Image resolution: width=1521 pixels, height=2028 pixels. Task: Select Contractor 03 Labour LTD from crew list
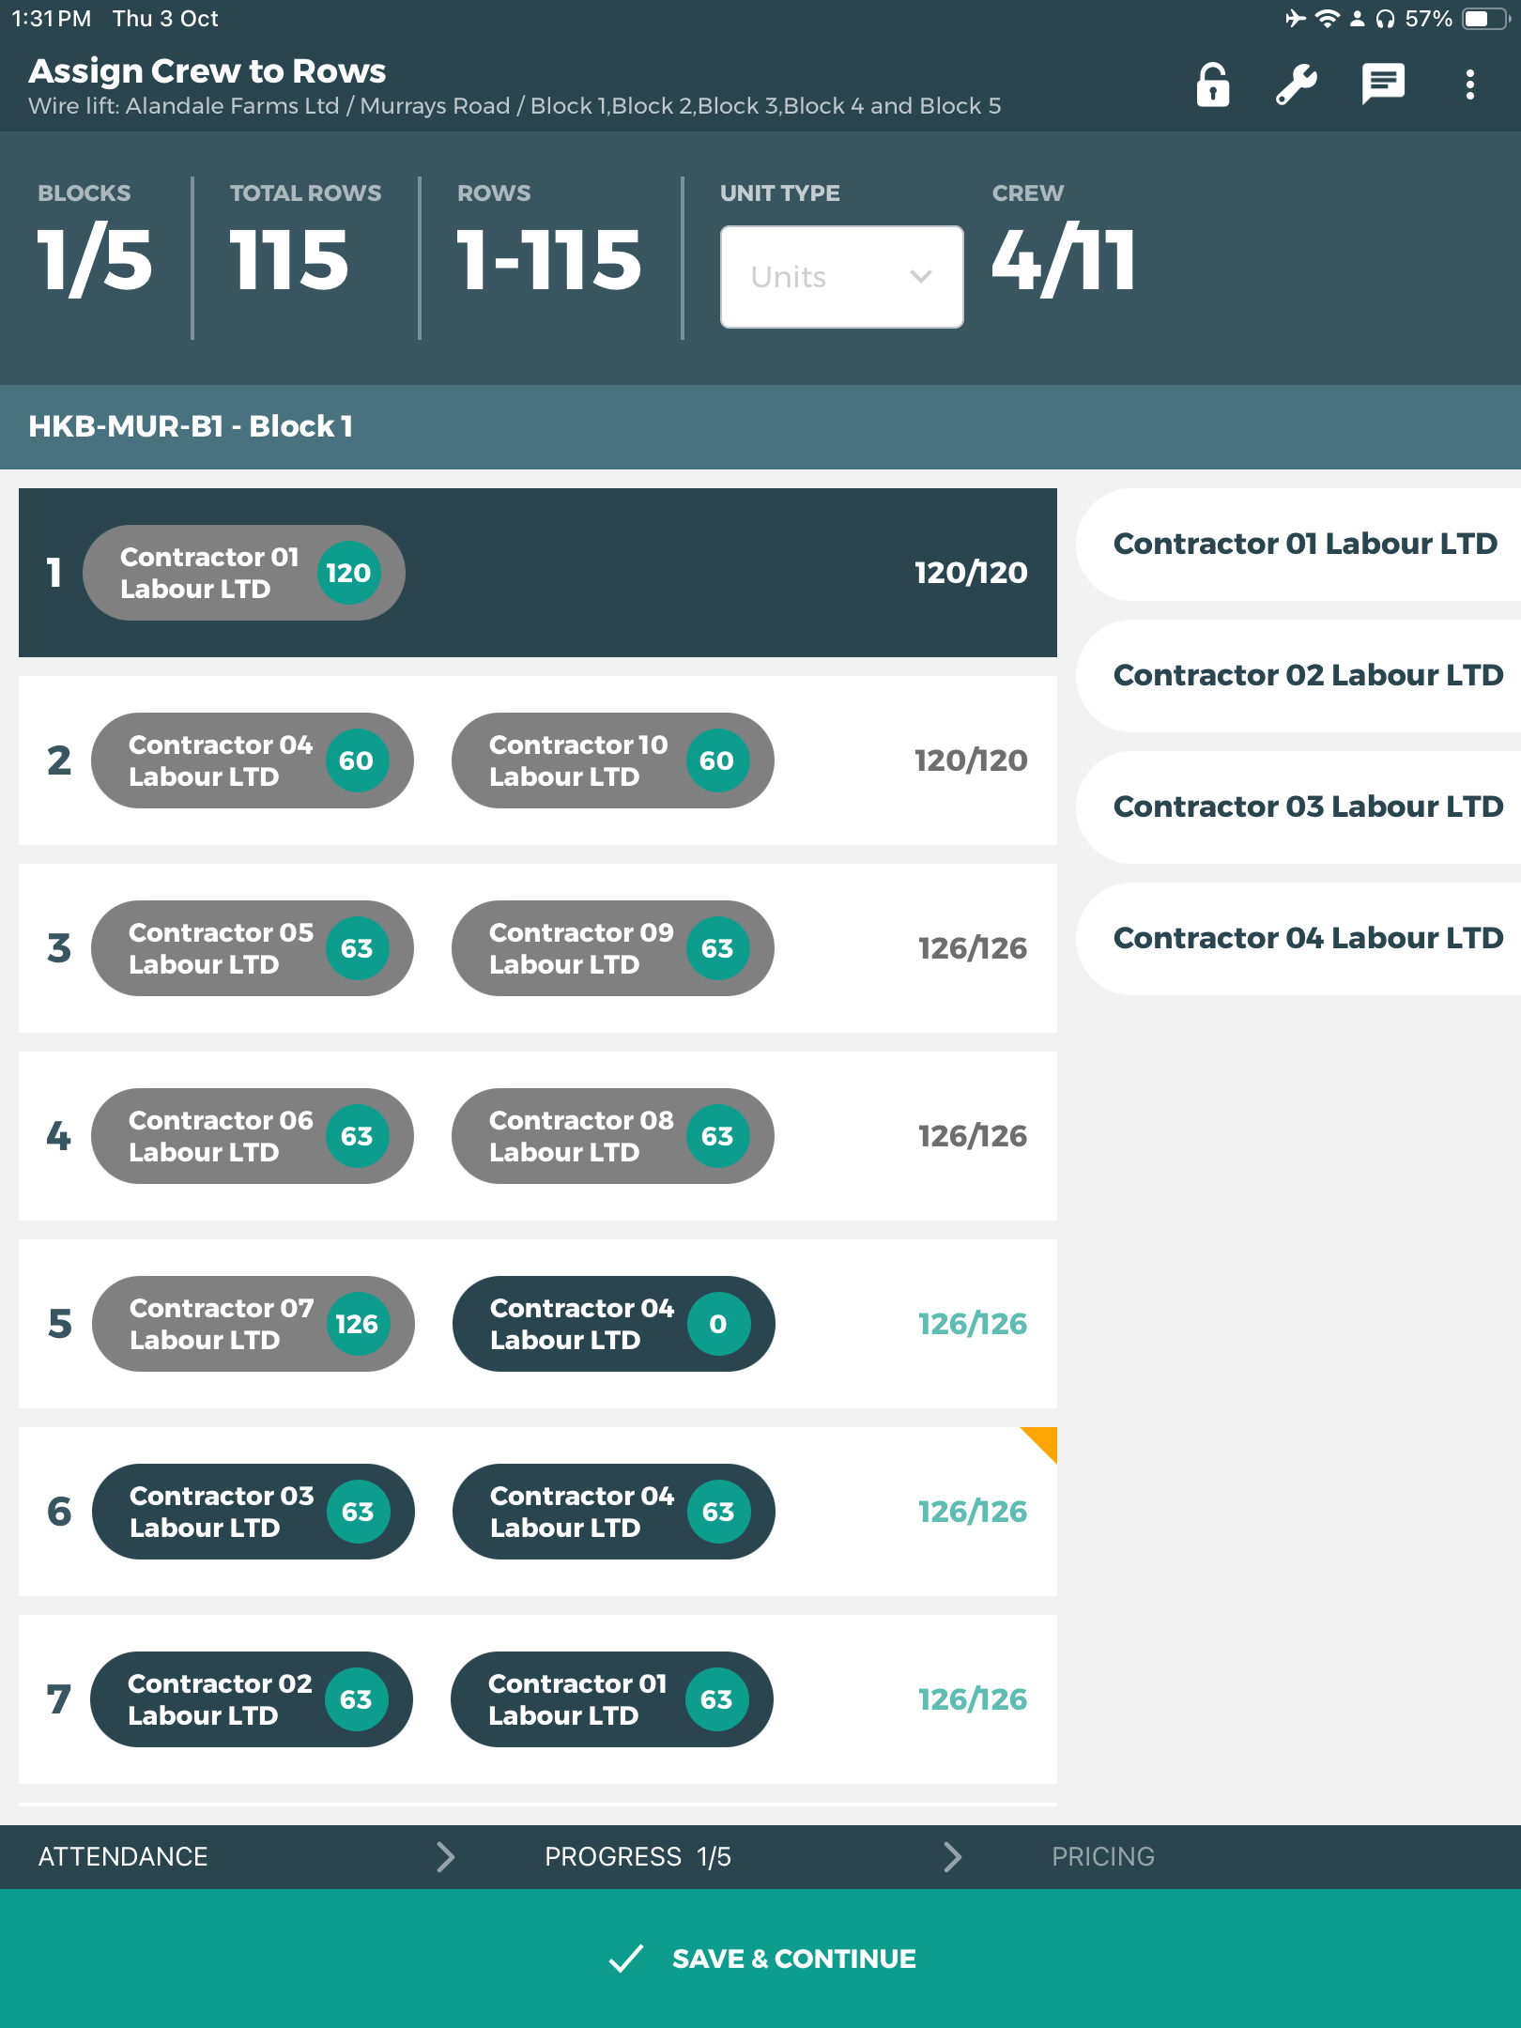pyautogui.click(x=1307, y=807)
